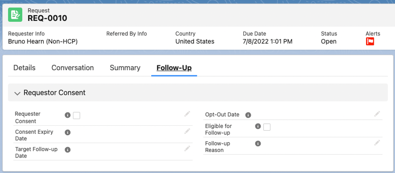Click info icon beside Target Follow-up Date
This screenshot has width=395, height=173.
[x=67, y=150]
